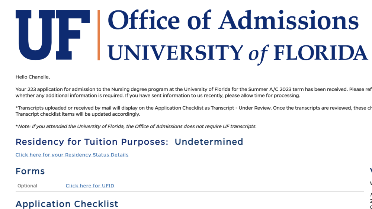This screenshot has height=209, width=372.
Task: Select the Hello Chanelle greeting line
Action: click(x=33, y=77)
